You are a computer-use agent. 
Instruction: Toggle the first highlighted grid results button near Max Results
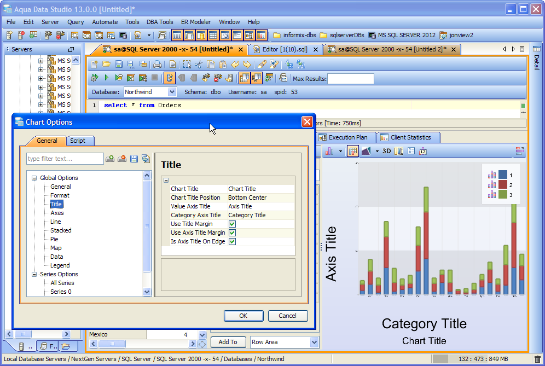pyautogui.click(x=245, y=78)
